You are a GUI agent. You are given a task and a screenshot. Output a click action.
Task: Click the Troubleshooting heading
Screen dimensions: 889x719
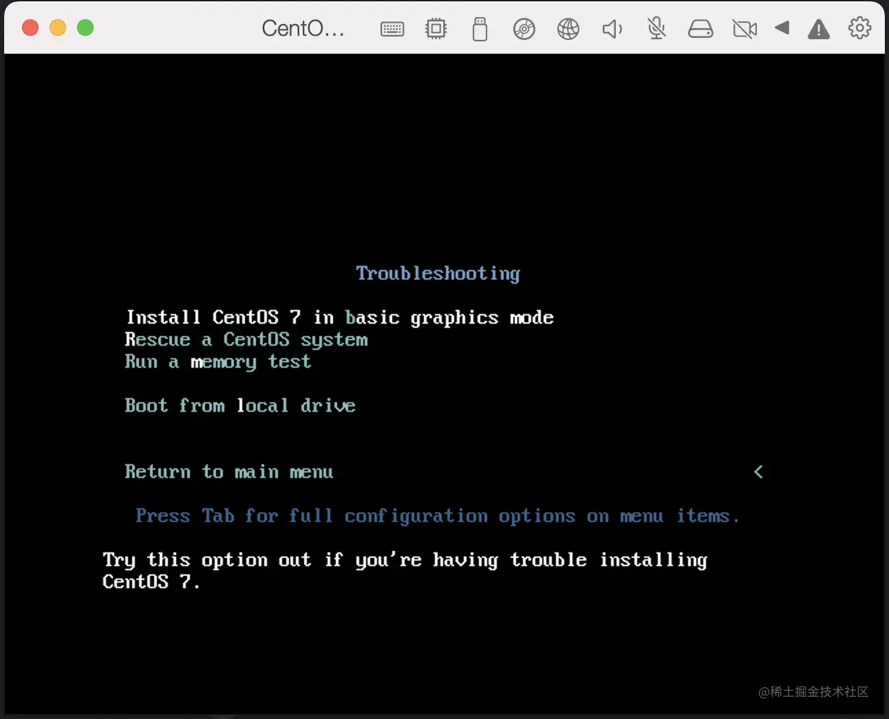coord(438,273)
